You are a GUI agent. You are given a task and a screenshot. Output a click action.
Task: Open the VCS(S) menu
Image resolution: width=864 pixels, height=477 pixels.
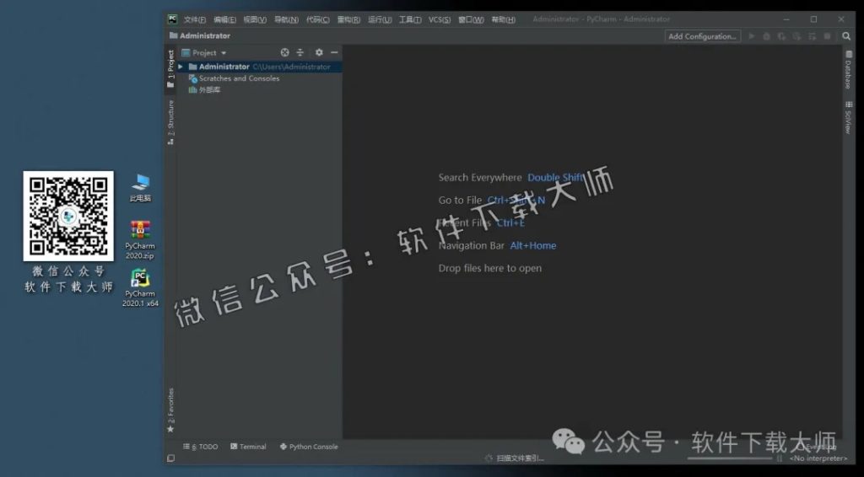(x=439, y=20)
